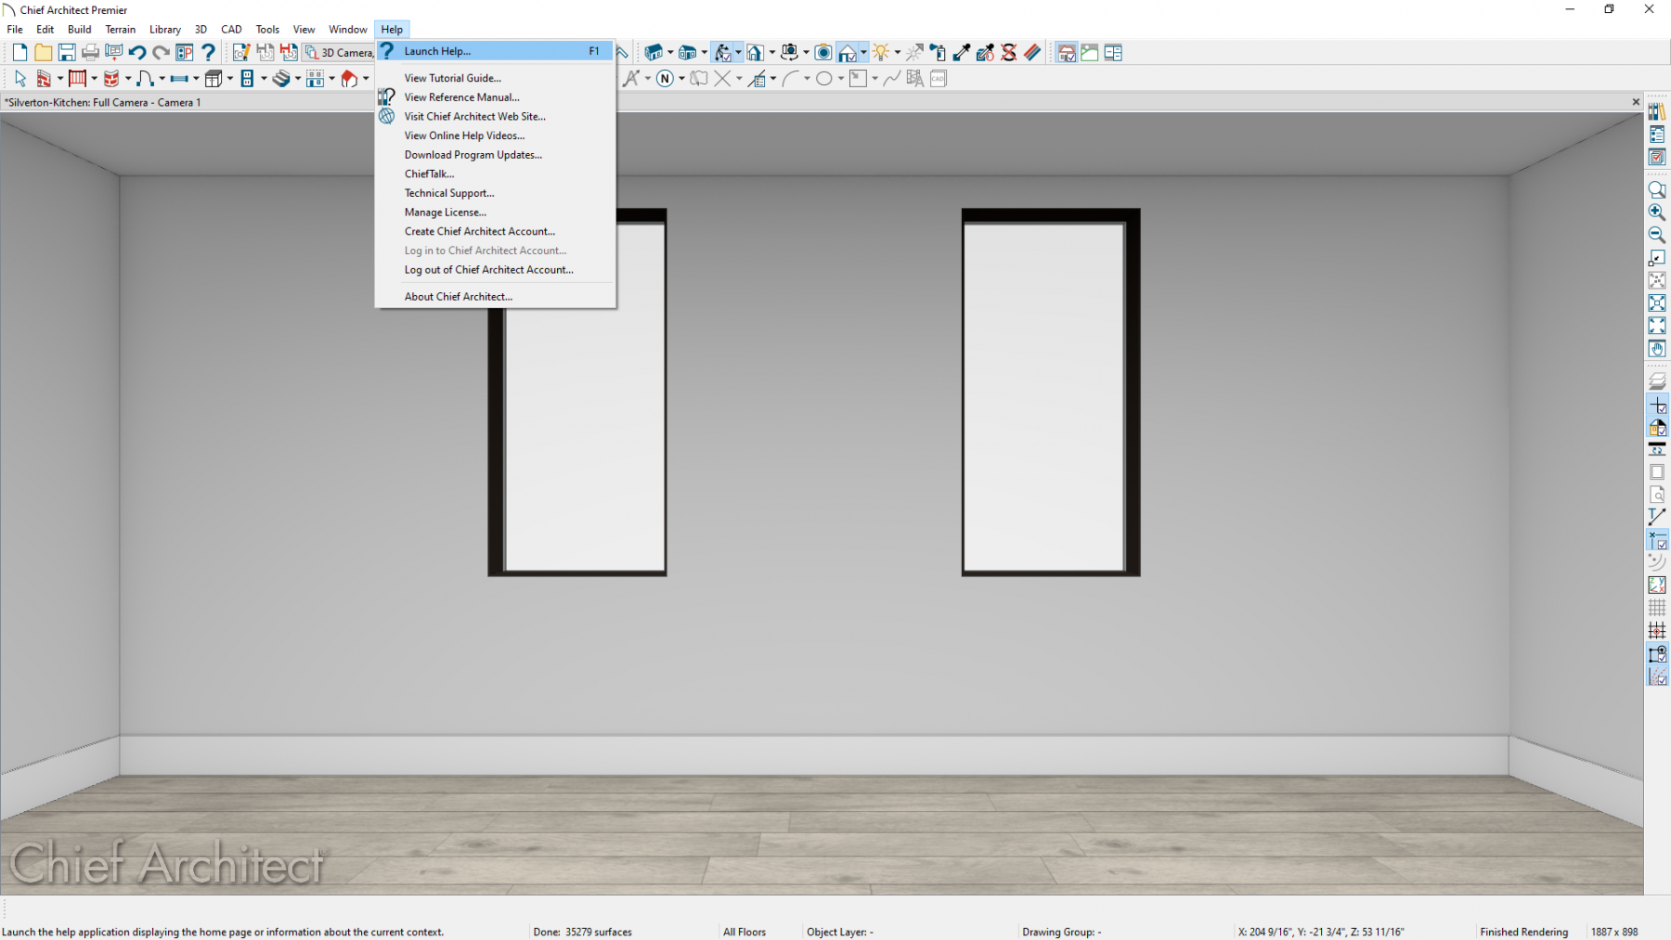Pick the Material Eyedropper tool

962,53
